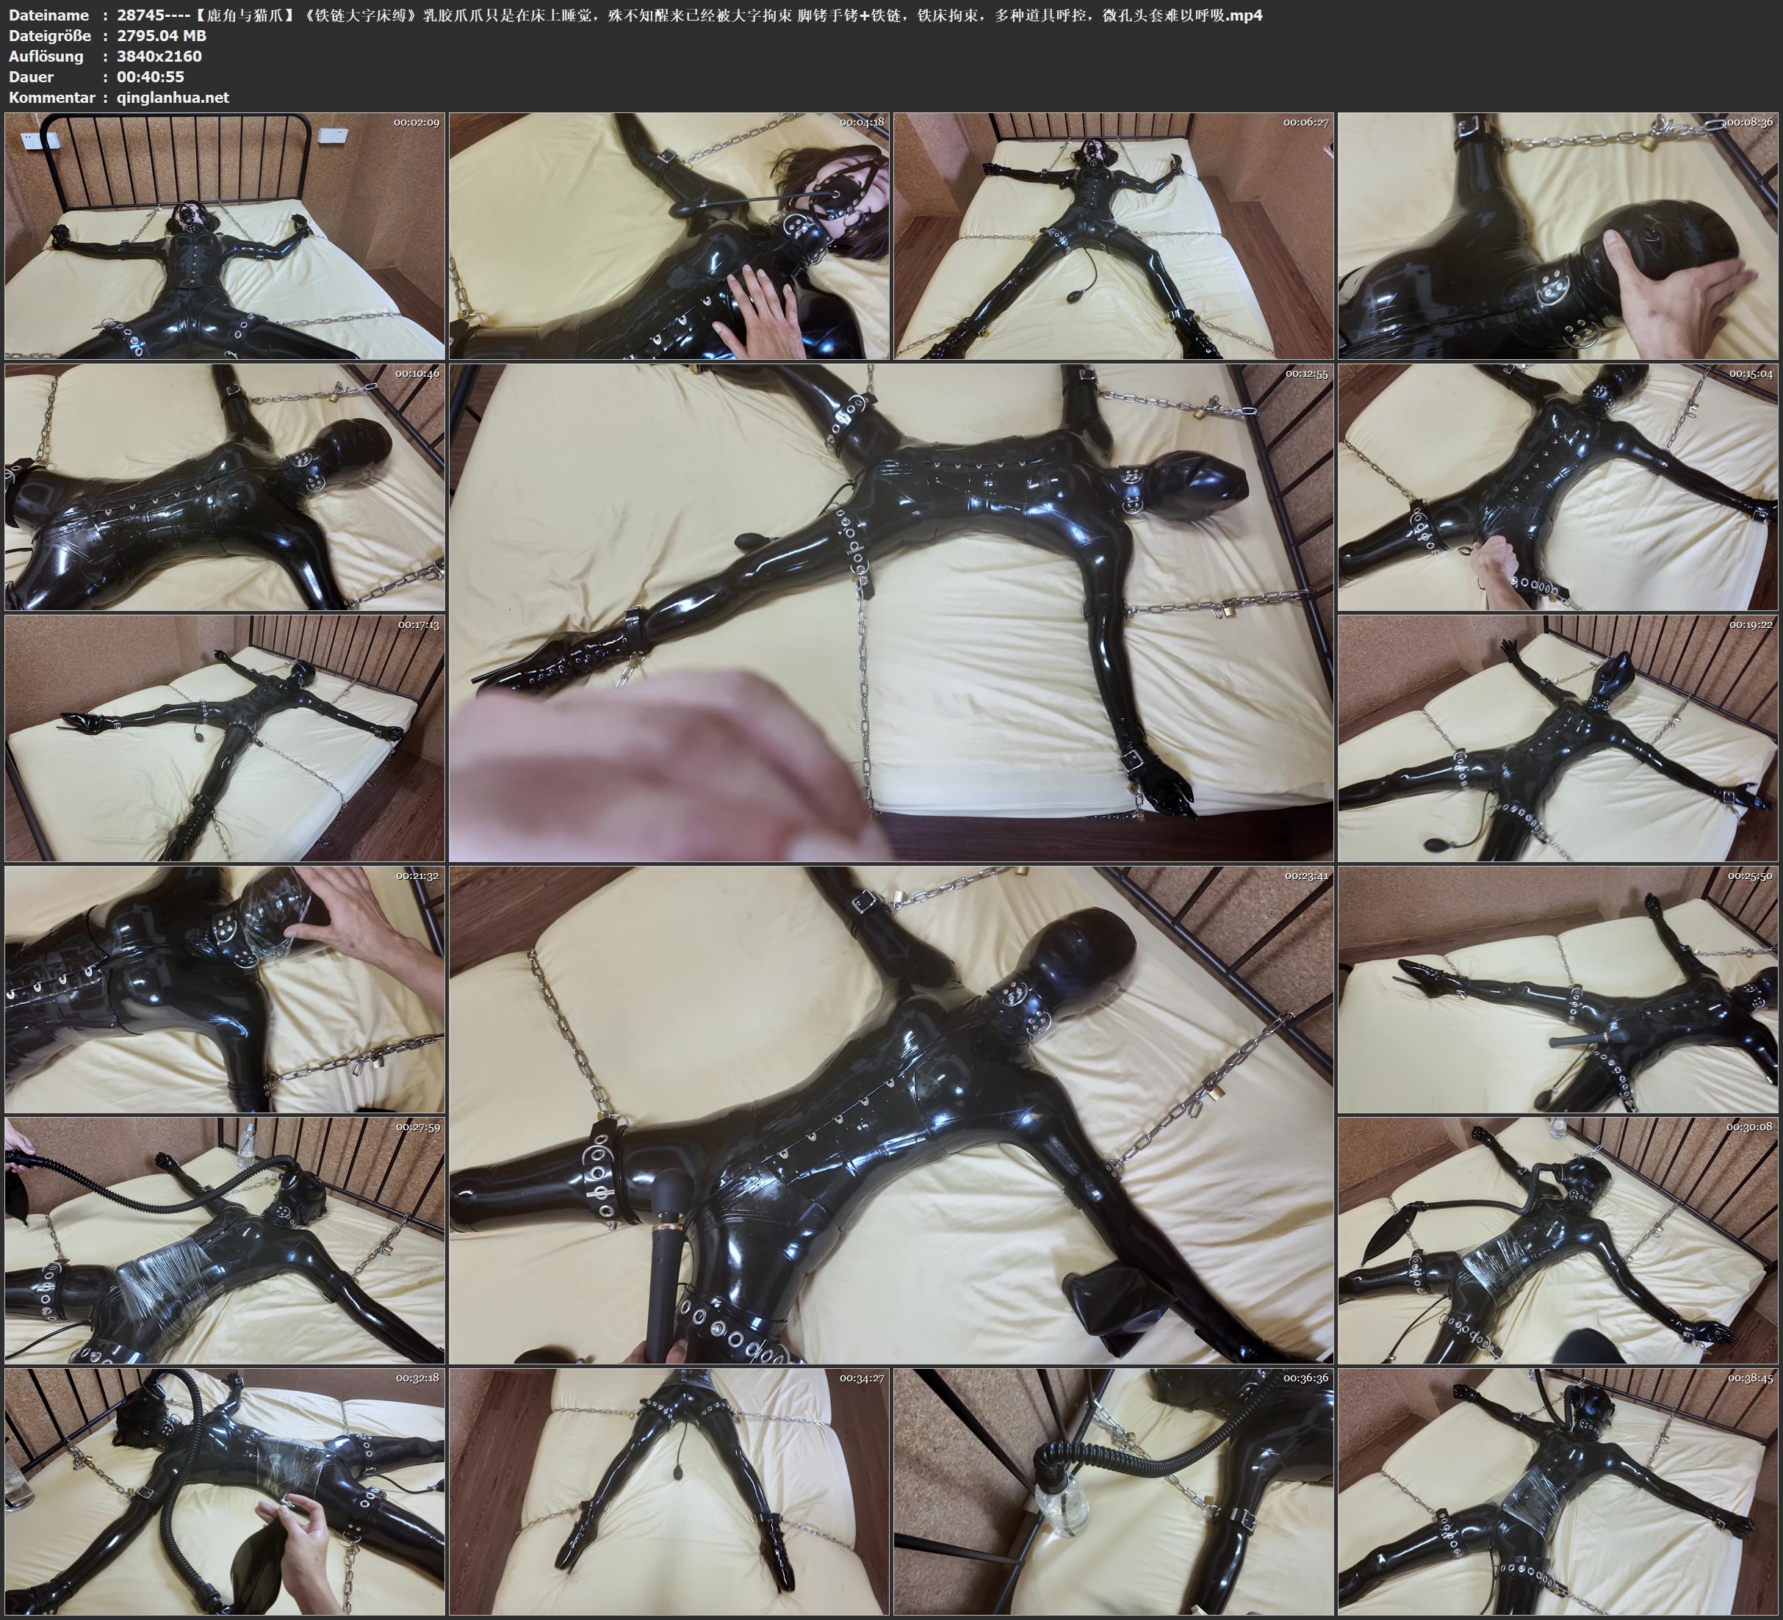1783x1620 pixels.
Task: Select the thumbnail timestamped 00:25:50
Action: point(1557,988)
